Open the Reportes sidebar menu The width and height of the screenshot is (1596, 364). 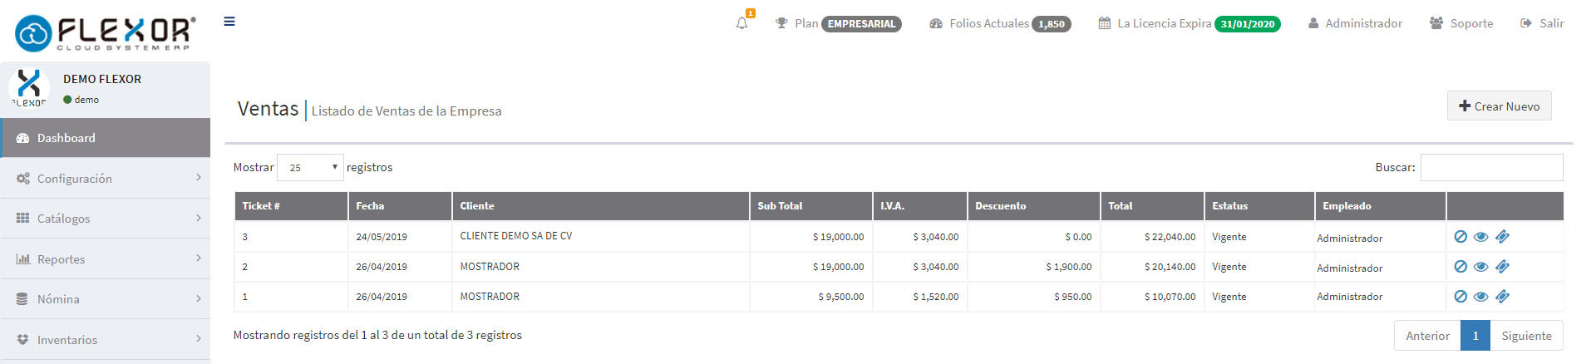106,258
